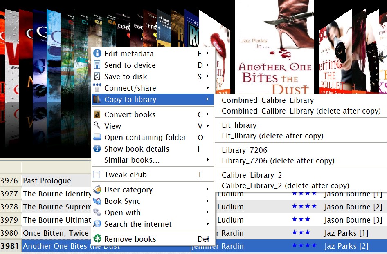Click the Book Sync icon
The width and height of the screenshot is (387, 254).
97,201
